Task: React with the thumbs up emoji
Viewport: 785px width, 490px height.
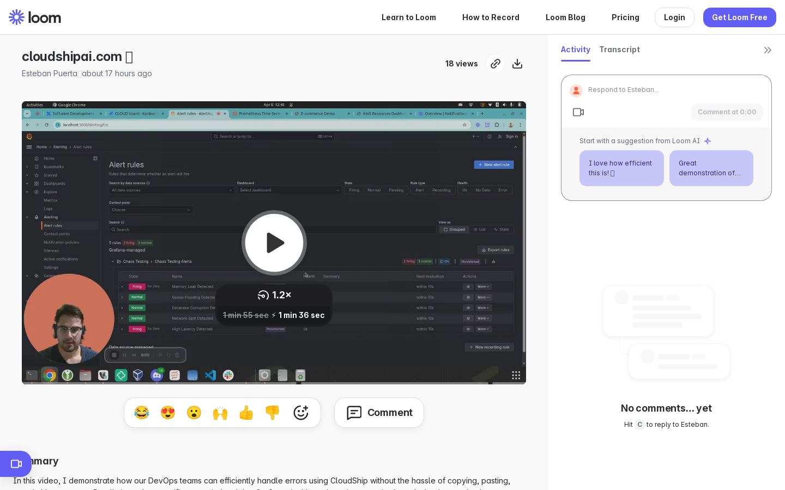Action: tap(246, 413)
